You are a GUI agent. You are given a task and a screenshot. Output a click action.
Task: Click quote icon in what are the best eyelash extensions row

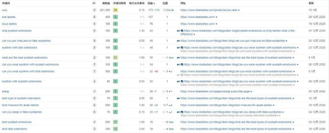(x=178, y=58)
